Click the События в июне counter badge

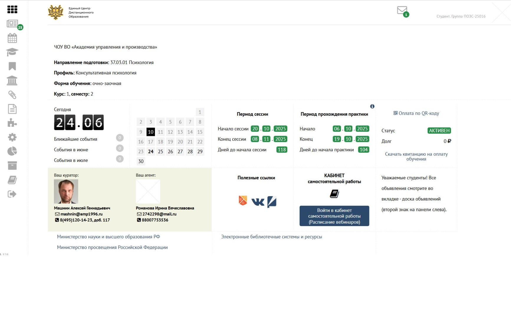click(x=120, y=148)
